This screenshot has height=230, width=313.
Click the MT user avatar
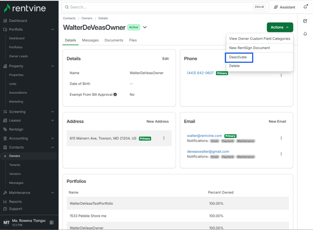7,223
